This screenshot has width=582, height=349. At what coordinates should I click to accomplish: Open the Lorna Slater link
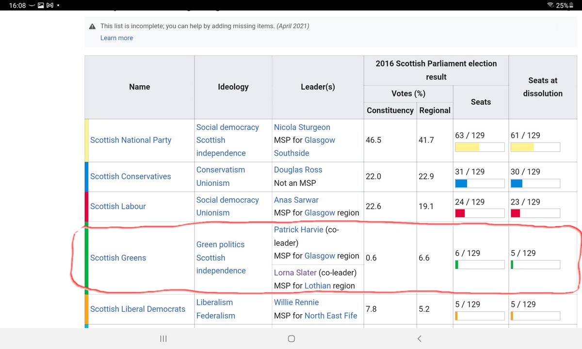[295, 272]
